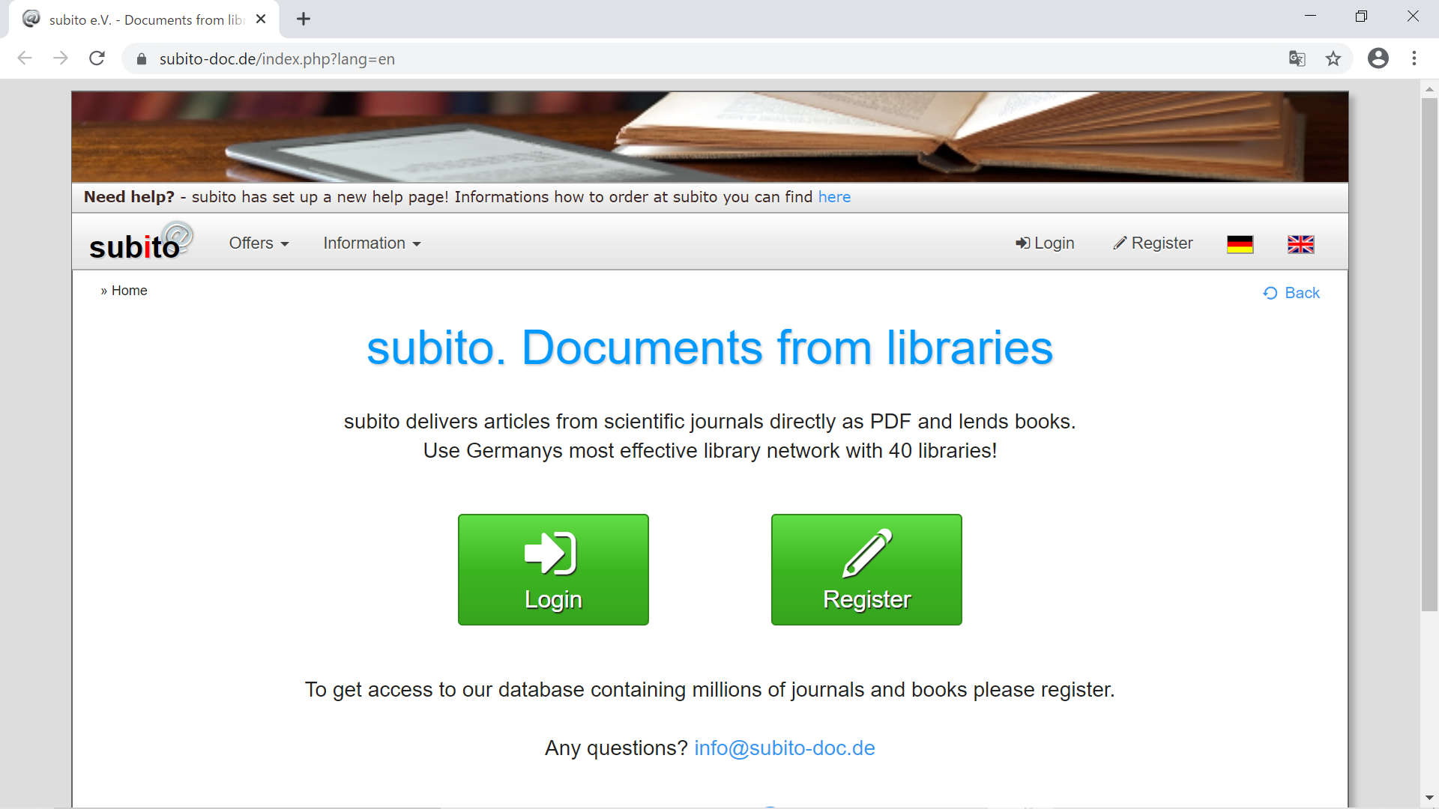Click the Home breadcrumb
Image resolution: width=1439 pixels, height=809 pixels.
129,291
